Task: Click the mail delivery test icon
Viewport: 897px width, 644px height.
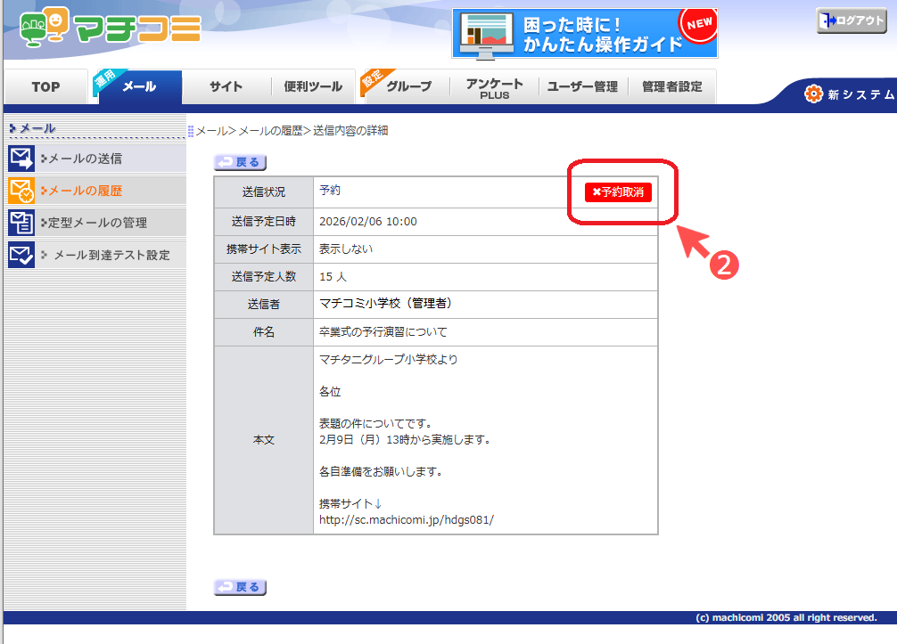Action: point(21,255)
